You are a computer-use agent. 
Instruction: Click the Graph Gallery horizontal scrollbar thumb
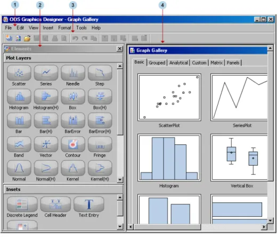(167, 227)
